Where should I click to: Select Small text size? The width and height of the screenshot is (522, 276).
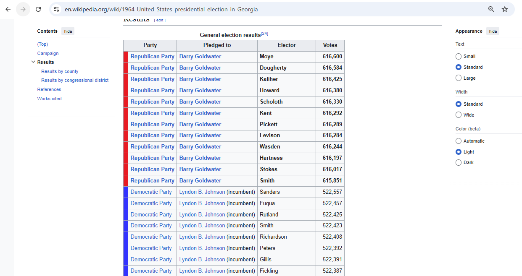click(459, 56)
